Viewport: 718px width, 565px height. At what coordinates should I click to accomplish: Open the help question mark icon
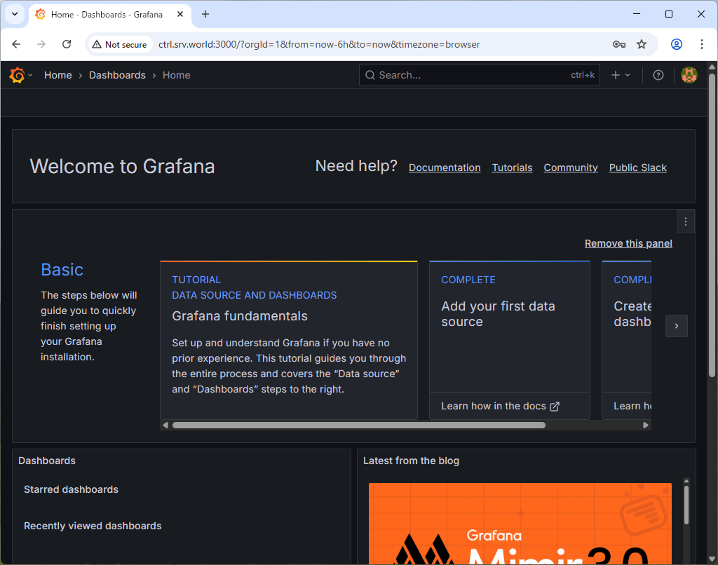coord(658,75)
